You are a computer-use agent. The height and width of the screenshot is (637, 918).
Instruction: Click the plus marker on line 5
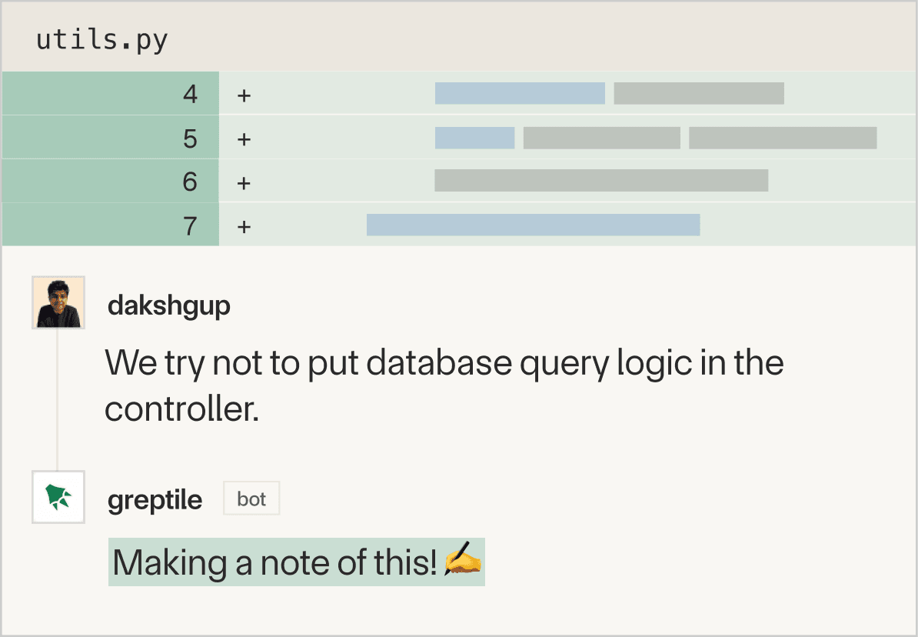tap(244, 139)
